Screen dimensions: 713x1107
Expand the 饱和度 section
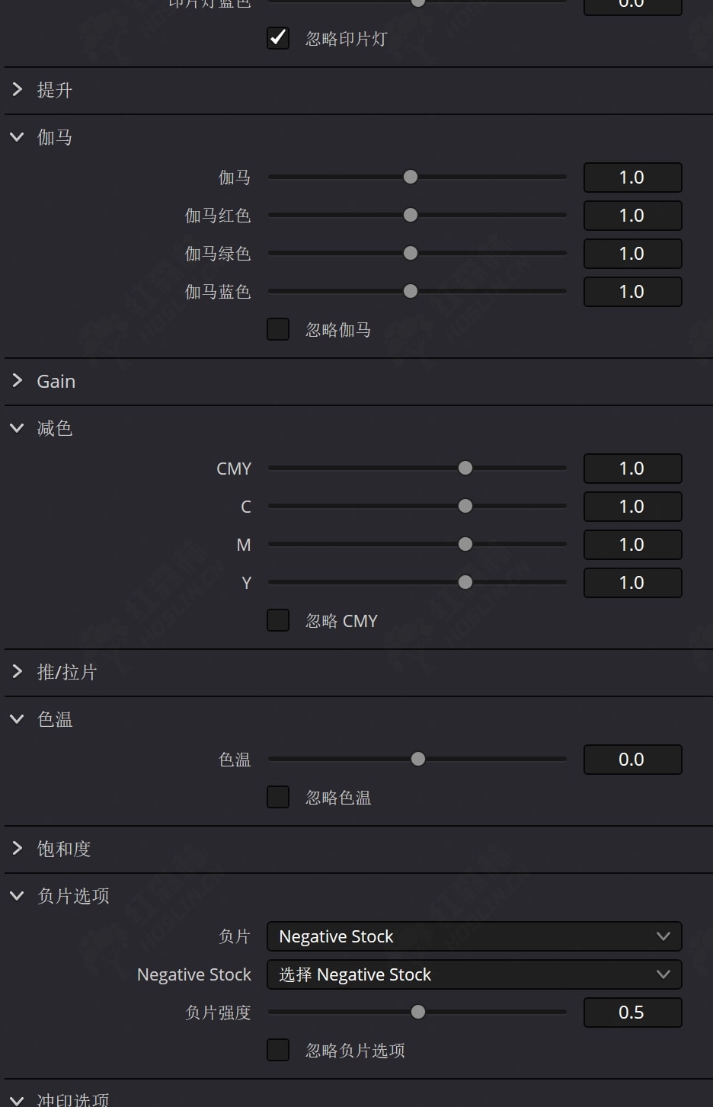[x=18, y=849]
